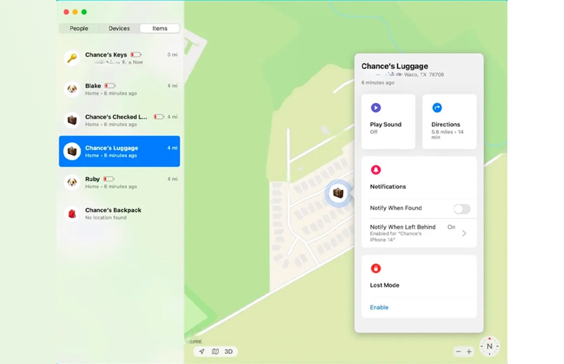Viewport: 564px width, 364px height.
Task: Expand Notify When Left Behind settings
Action: 464,233
